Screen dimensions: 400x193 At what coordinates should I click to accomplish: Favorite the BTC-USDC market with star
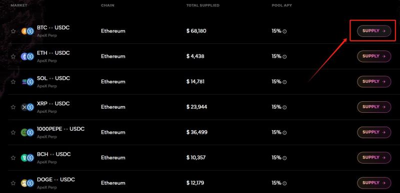(13, 31)
